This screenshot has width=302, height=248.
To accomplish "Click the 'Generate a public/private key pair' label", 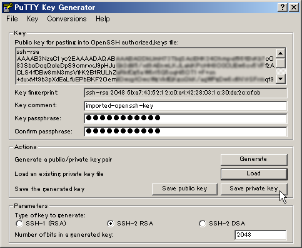I will tap(63, 160).
